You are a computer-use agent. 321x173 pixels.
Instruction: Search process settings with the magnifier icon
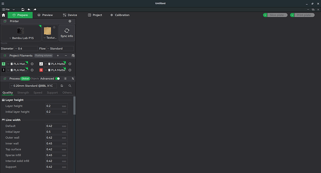click(70, 86)
